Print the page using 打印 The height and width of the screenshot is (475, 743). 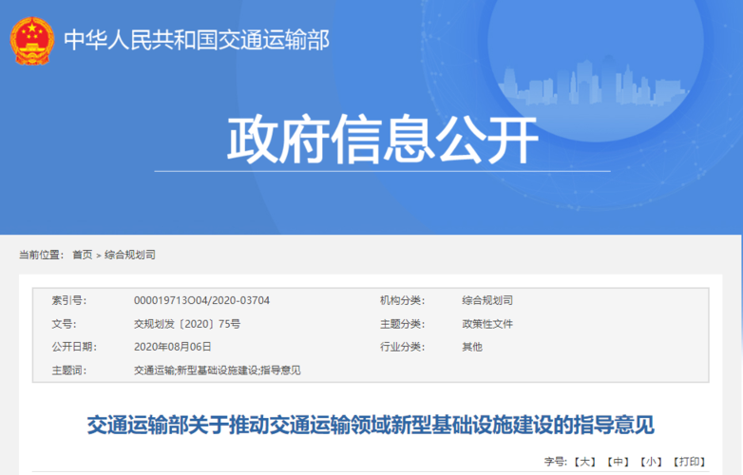[690, 462]
